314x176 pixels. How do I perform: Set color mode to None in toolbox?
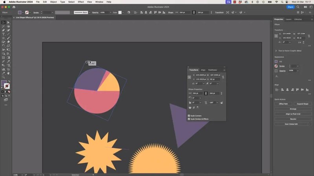tap(9, 92)
